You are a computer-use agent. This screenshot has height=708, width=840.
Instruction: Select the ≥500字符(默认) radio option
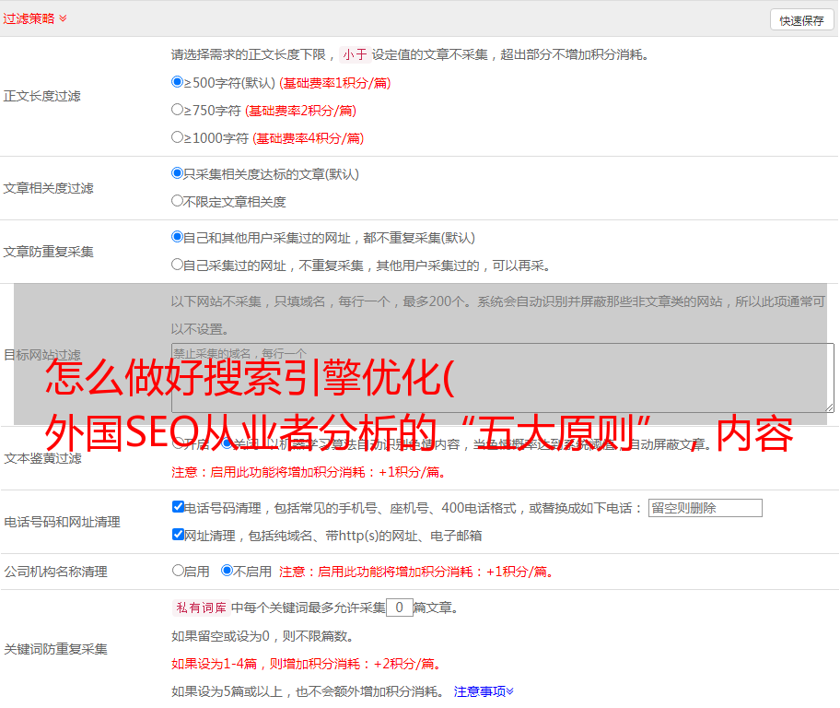178,82
